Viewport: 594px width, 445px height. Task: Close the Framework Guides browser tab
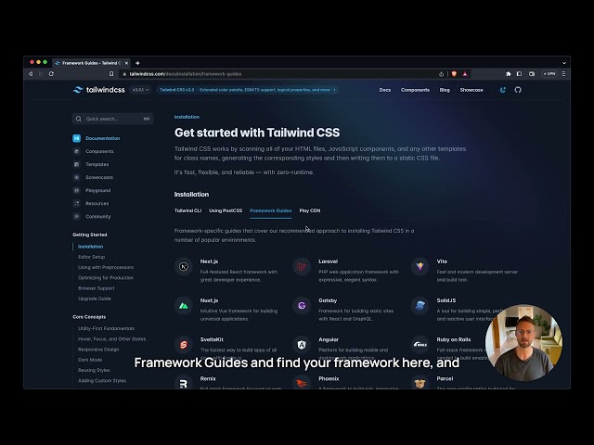point(126,63)
